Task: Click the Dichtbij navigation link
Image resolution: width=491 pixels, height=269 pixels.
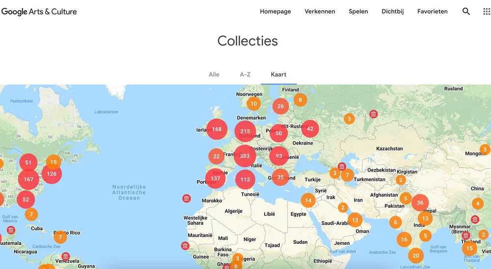Action: [392, 11]
